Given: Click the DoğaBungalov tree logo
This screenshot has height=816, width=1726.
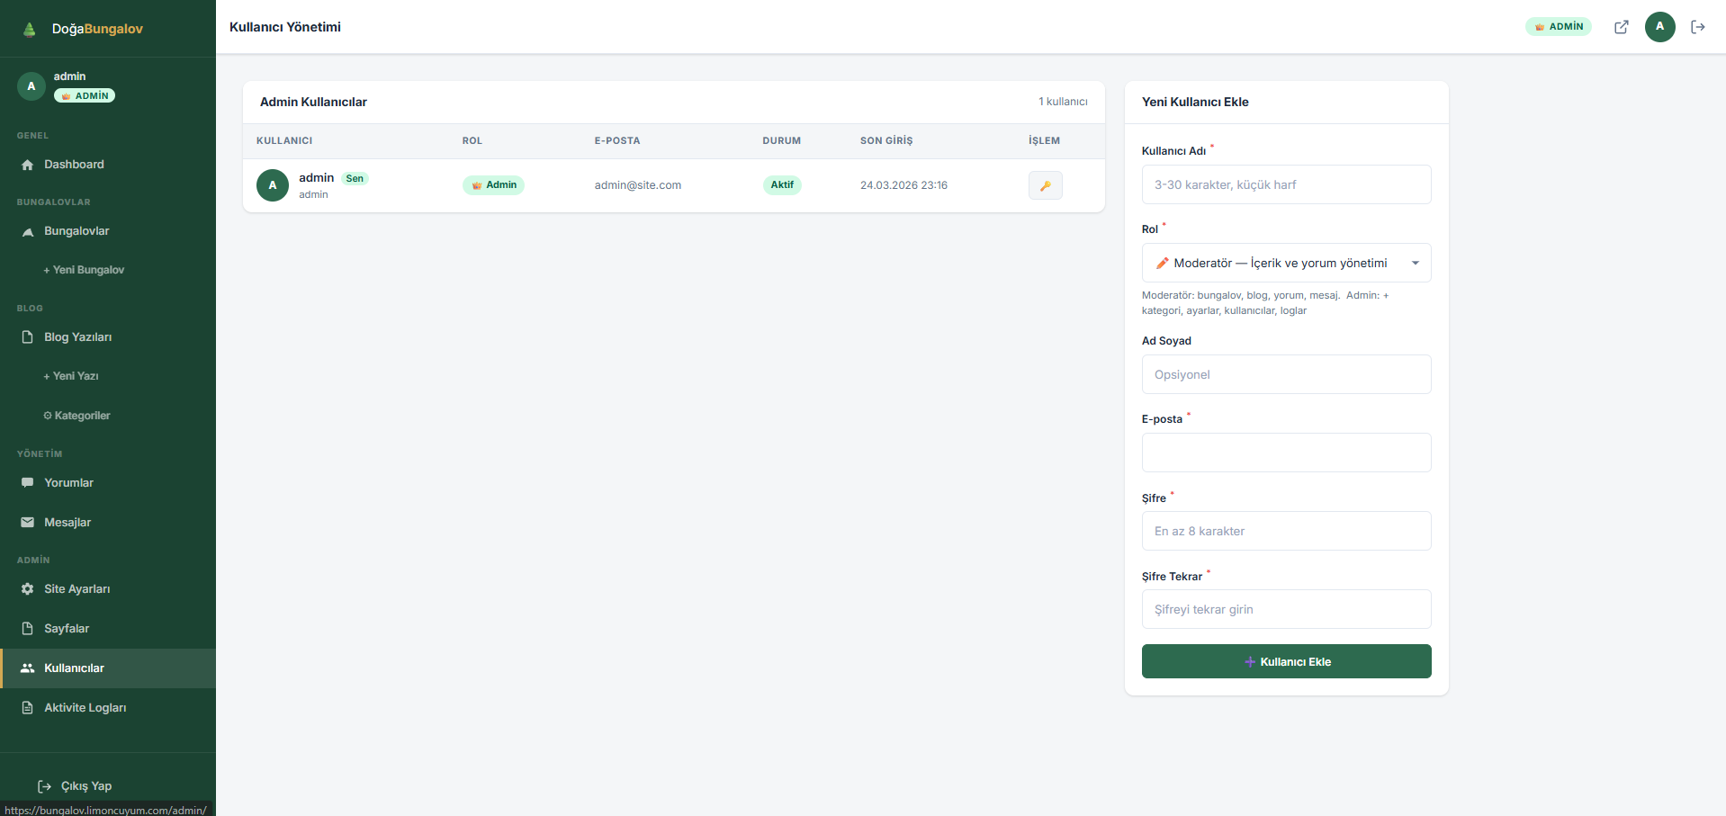Looking at the screenshot, I should pyautogui.click(x=30, y=29).
